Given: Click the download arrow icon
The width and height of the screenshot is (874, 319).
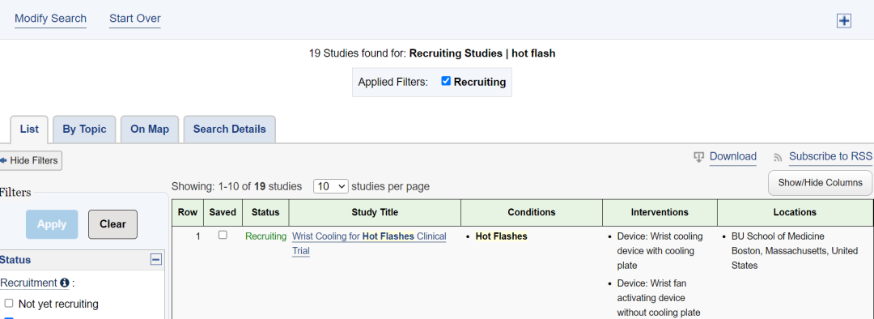Looking at the screenshot, I should point(698,157).
